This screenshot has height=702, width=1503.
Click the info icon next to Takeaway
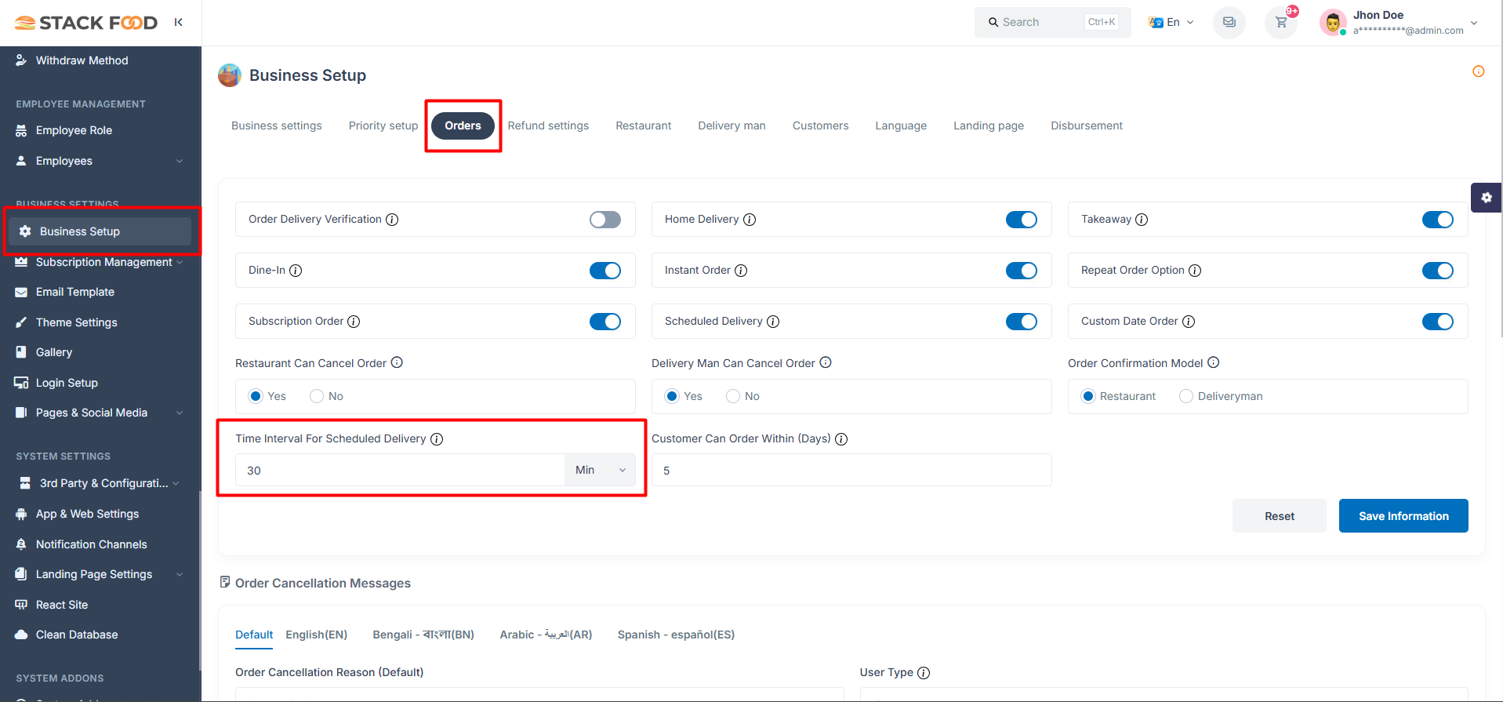[x=1142, y=220]
